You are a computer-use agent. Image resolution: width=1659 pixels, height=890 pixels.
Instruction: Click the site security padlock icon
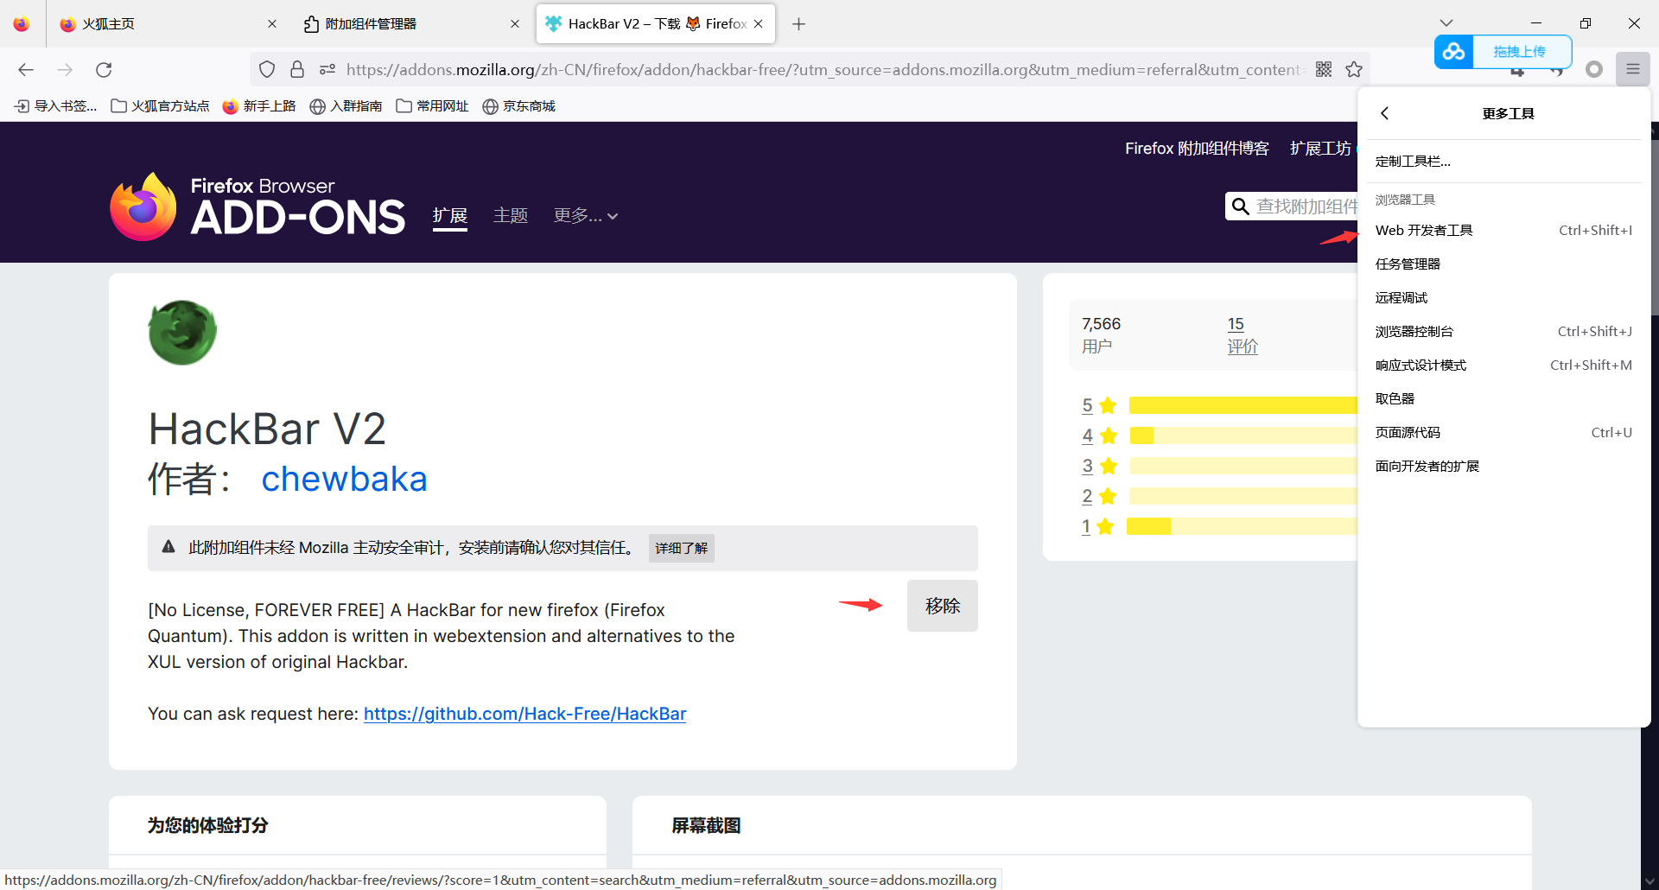(297, 69)
